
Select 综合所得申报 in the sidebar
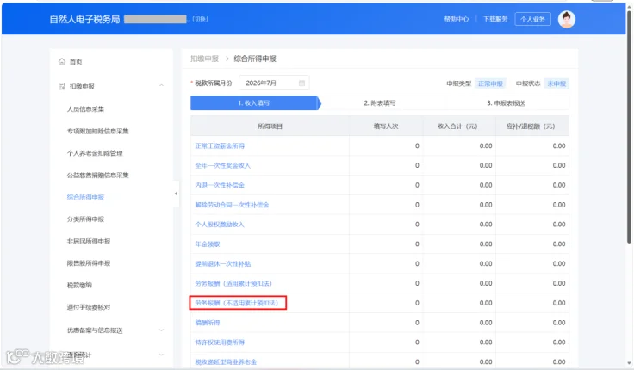point(85,197)
